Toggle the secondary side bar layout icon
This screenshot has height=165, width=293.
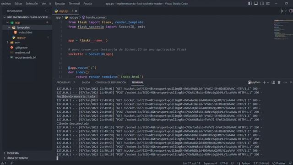(262, 3)
